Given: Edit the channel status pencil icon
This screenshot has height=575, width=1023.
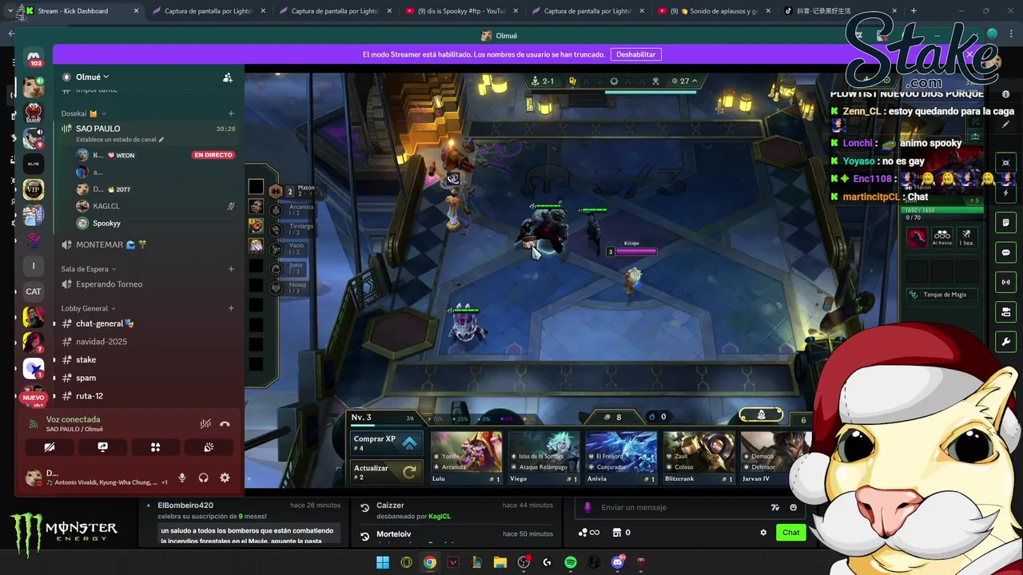Looking at the screenshot, I should click(161, 140).
